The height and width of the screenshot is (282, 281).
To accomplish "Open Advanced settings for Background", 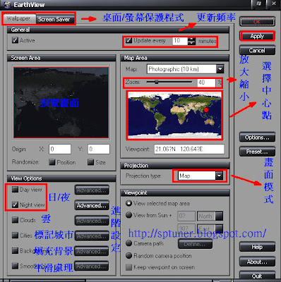I will [92, 251].
